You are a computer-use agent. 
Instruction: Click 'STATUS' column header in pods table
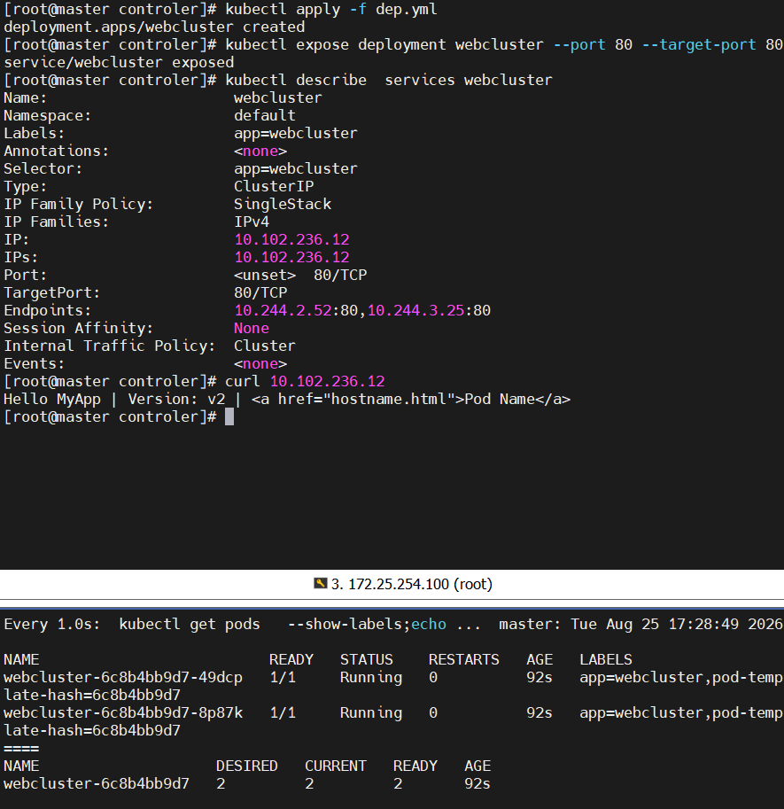point(367,659)
